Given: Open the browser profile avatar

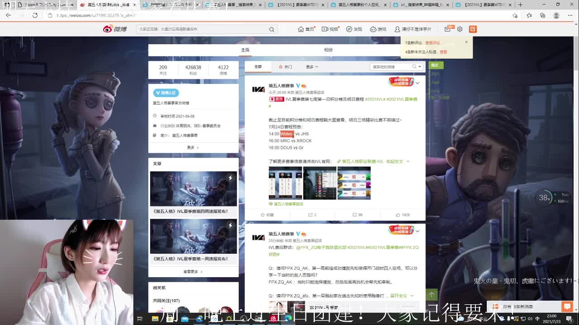Looking at the screenshot, I should 556,15.
